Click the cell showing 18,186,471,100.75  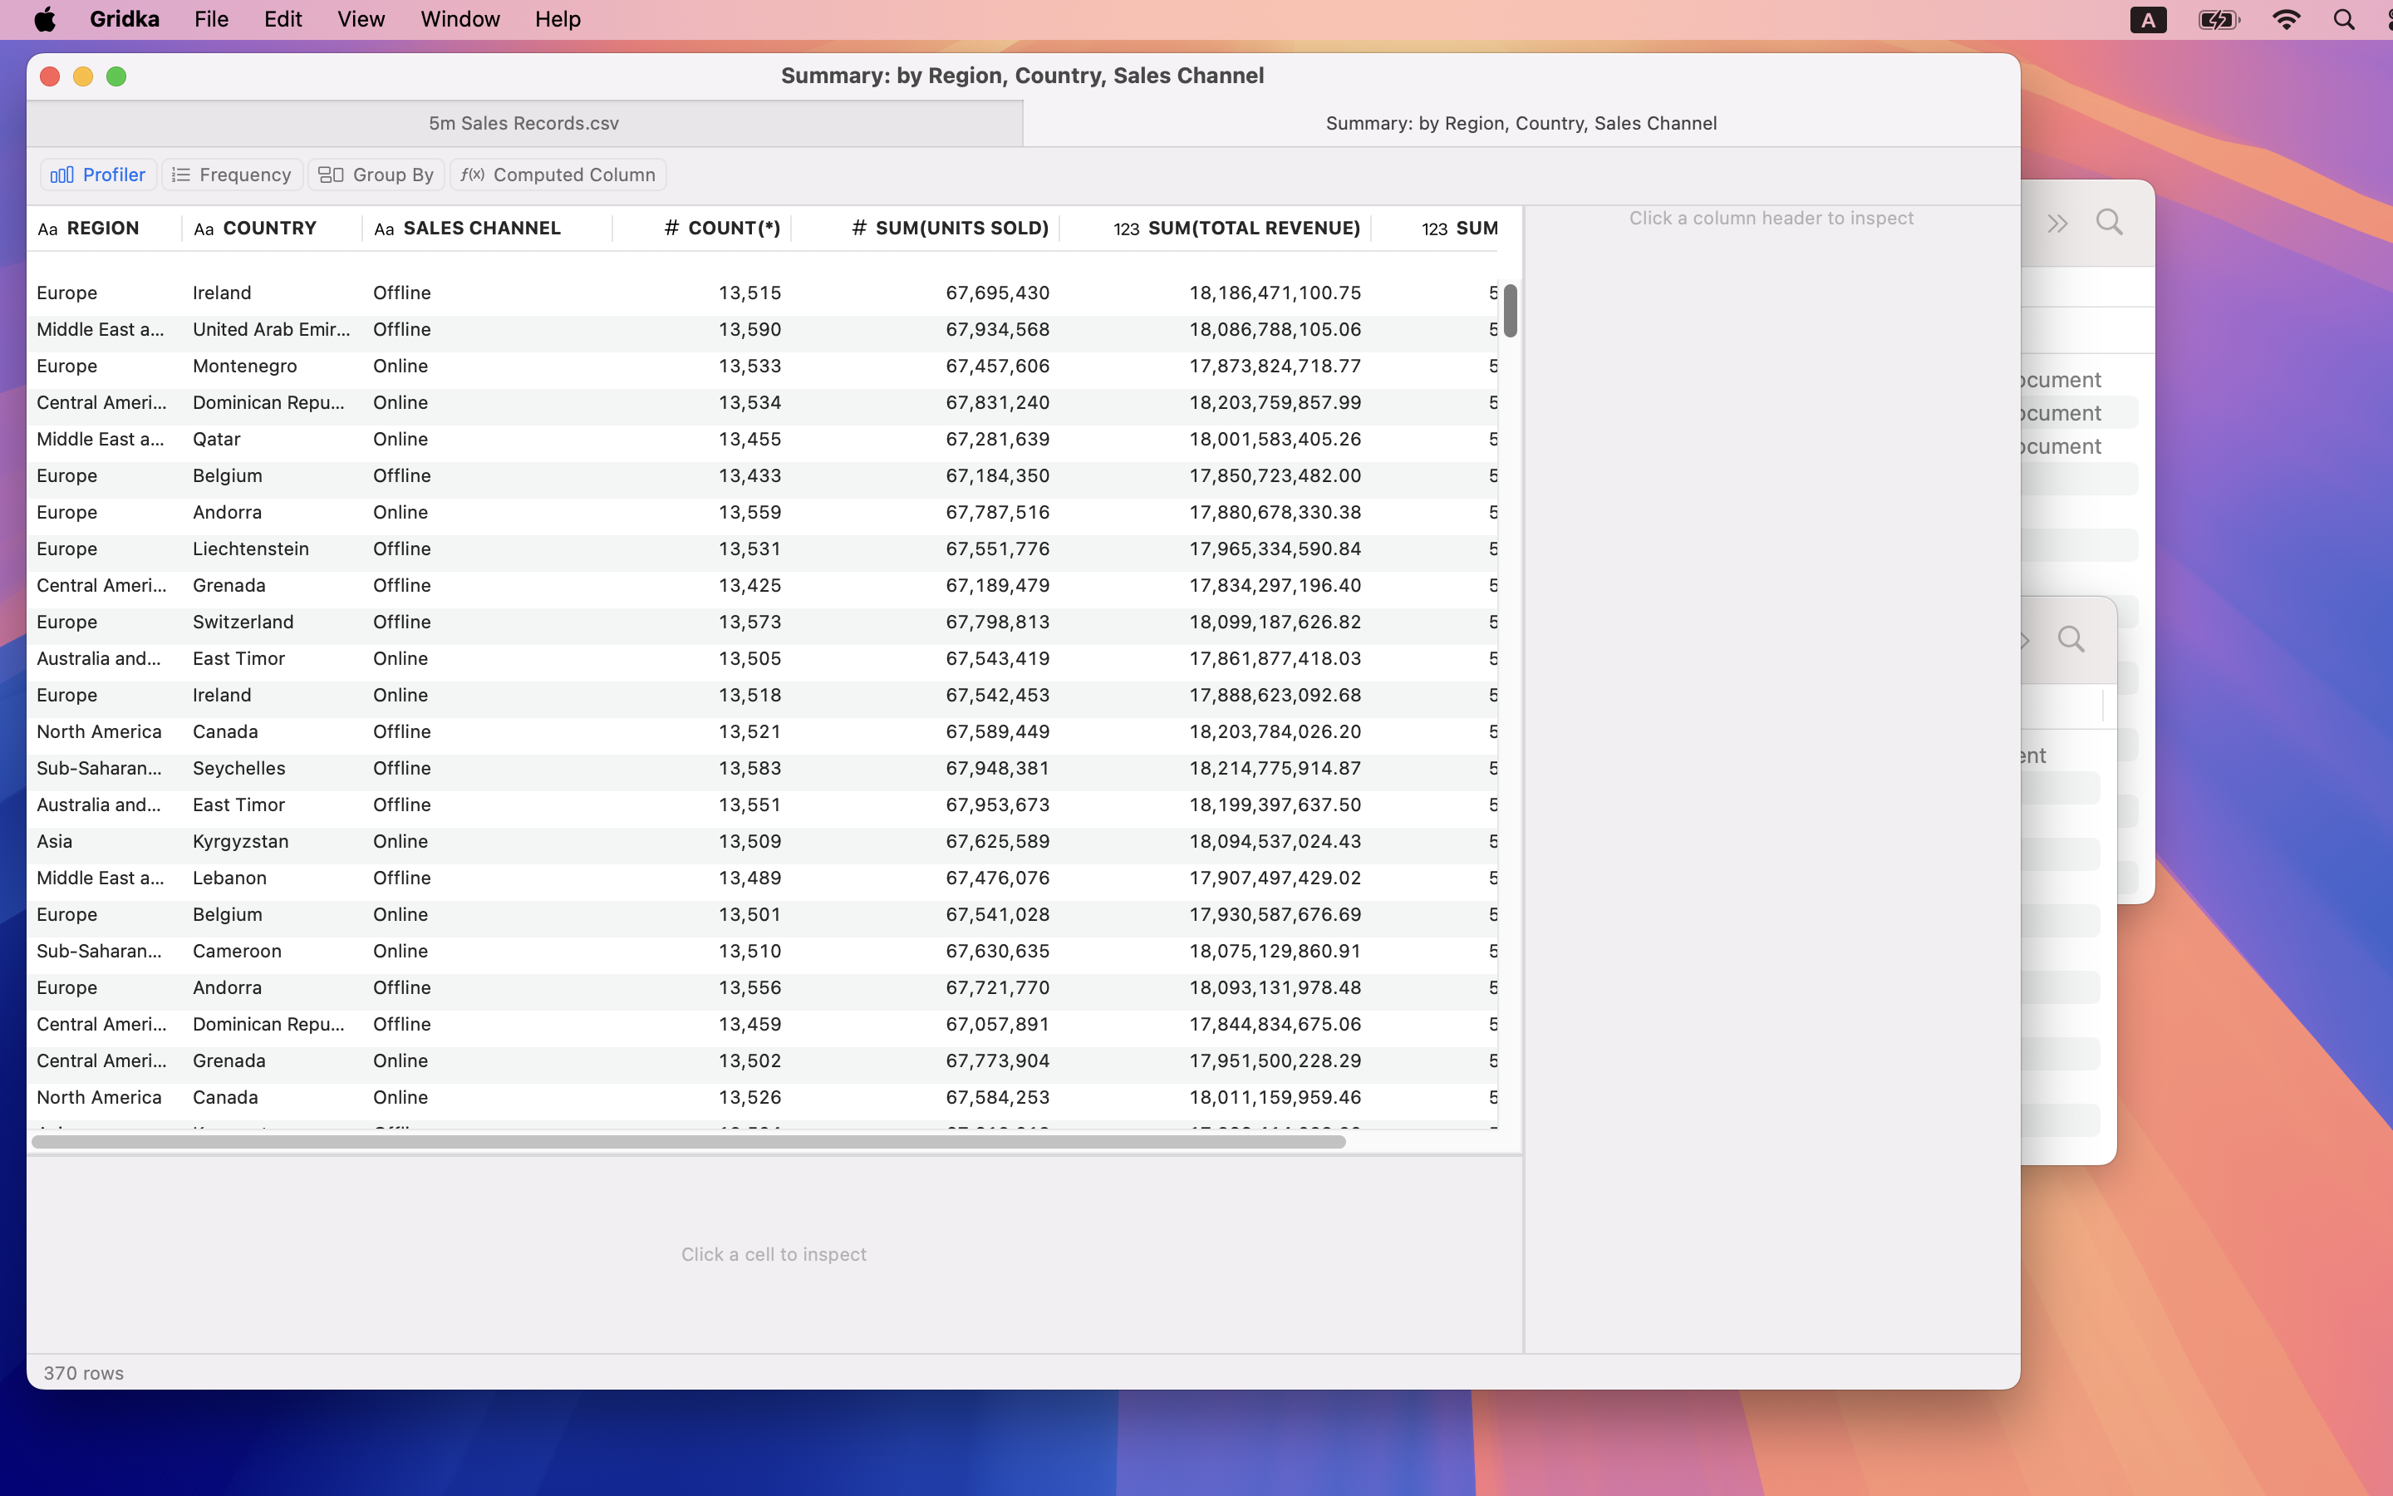coord(1275,292)
